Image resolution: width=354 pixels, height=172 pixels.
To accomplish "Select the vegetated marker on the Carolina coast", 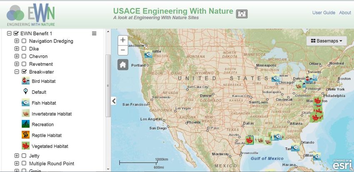I will pyautogui.click(x=315, y=117).
